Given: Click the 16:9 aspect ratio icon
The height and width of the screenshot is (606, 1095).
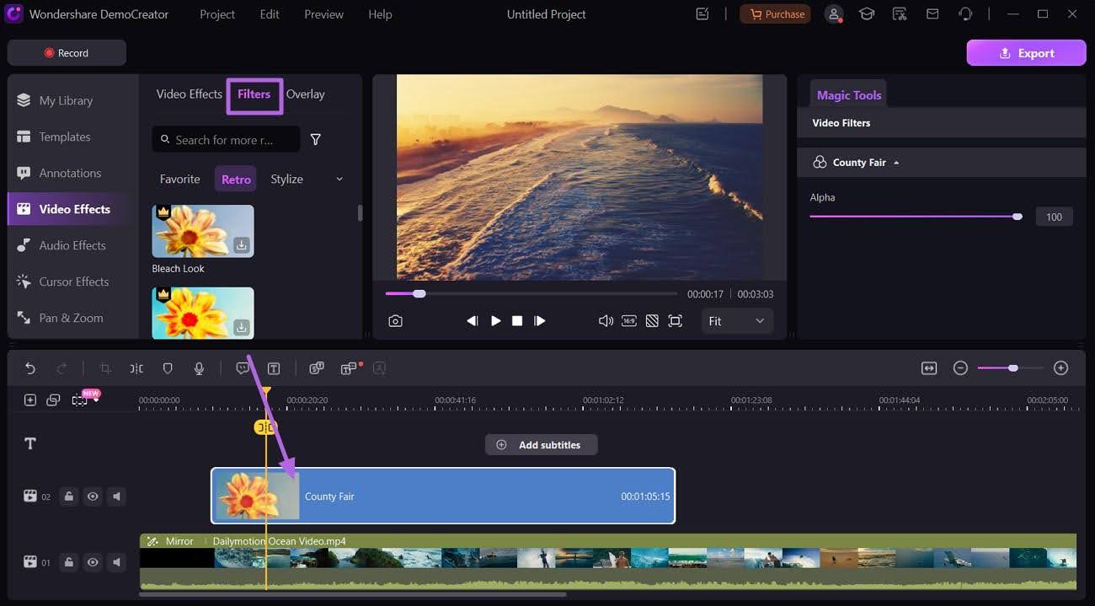Looking at the screenshot, I should point(629,321).
